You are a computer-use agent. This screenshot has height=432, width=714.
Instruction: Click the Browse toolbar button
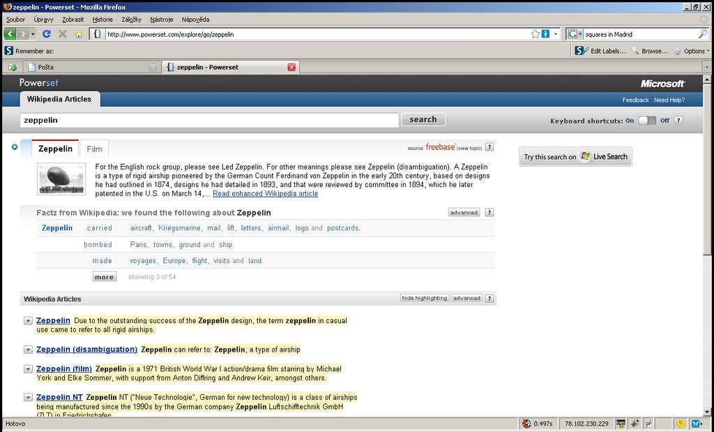650,51
